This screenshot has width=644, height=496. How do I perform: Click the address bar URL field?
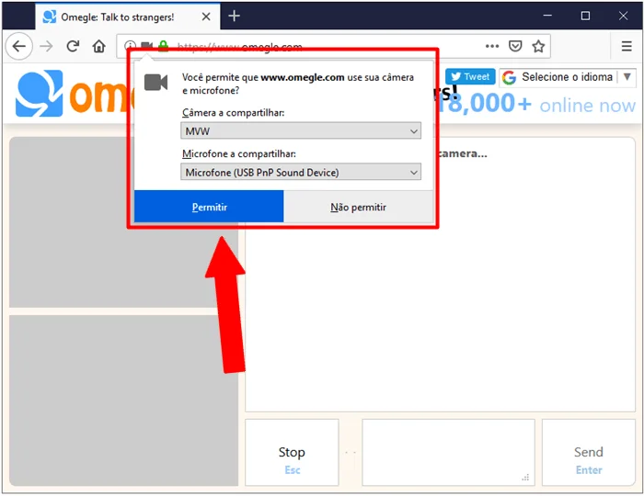pyautogui.click(x=334, y=46)
